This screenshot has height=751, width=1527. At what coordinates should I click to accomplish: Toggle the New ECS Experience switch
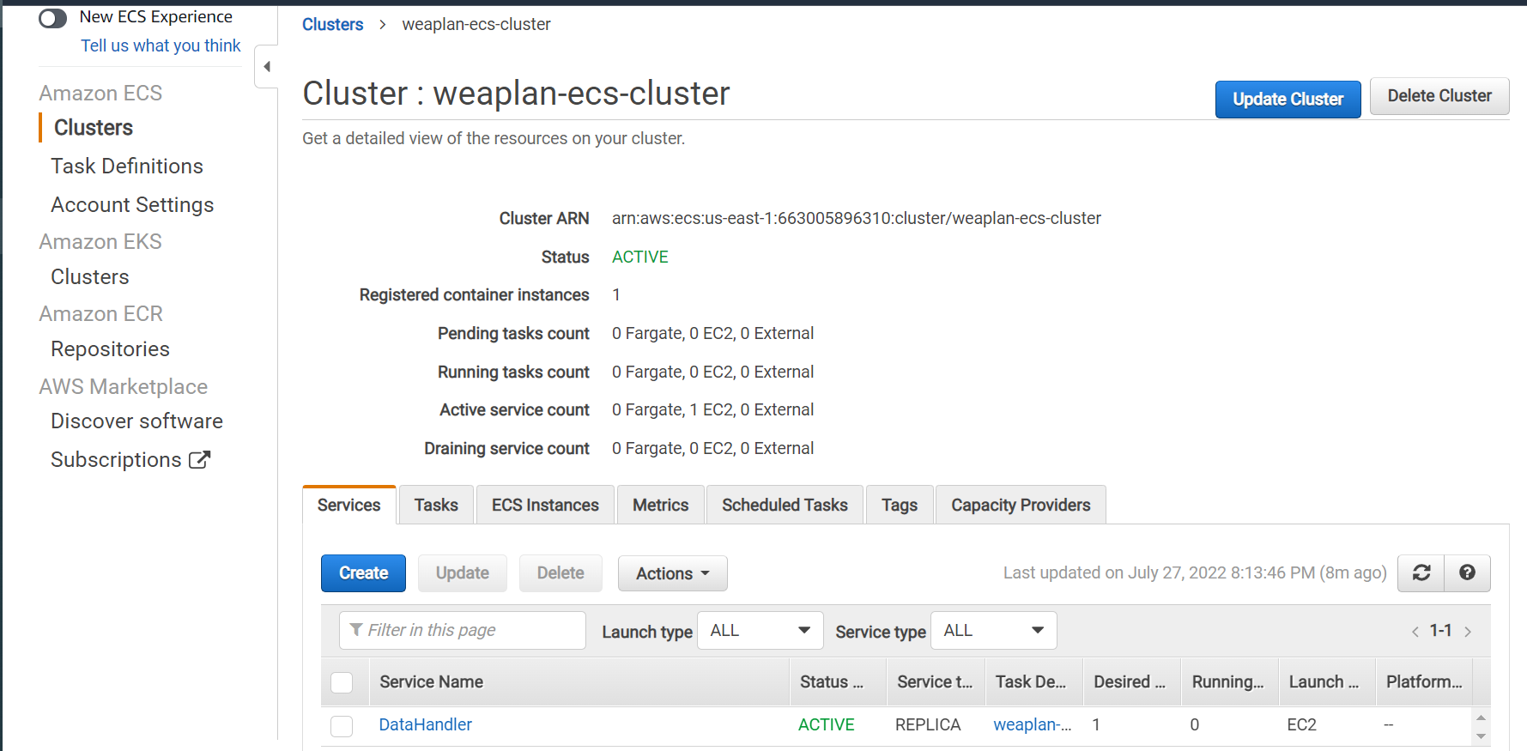[x=52, y=18]
